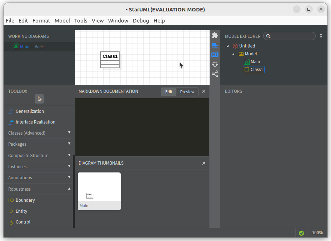The height and width of the screenshot is (241, 331).
Task: Expand the Classes (Advanced) toolbox section
Action: pos(38,133)
